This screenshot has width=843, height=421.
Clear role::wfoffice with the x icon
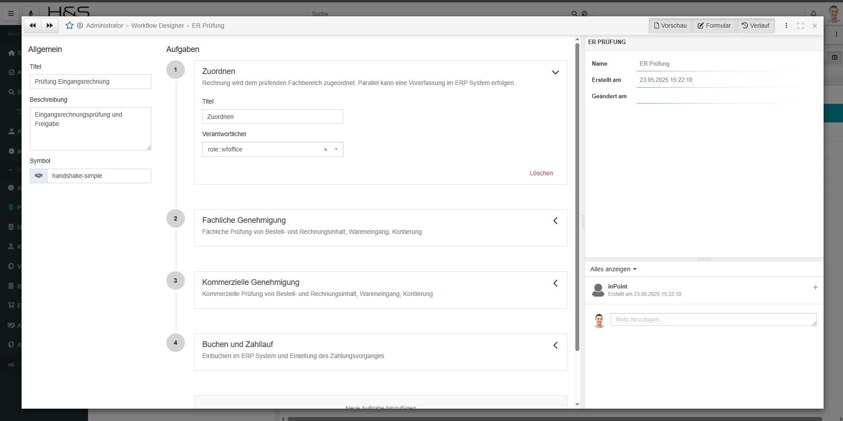[x=326, y=150]
